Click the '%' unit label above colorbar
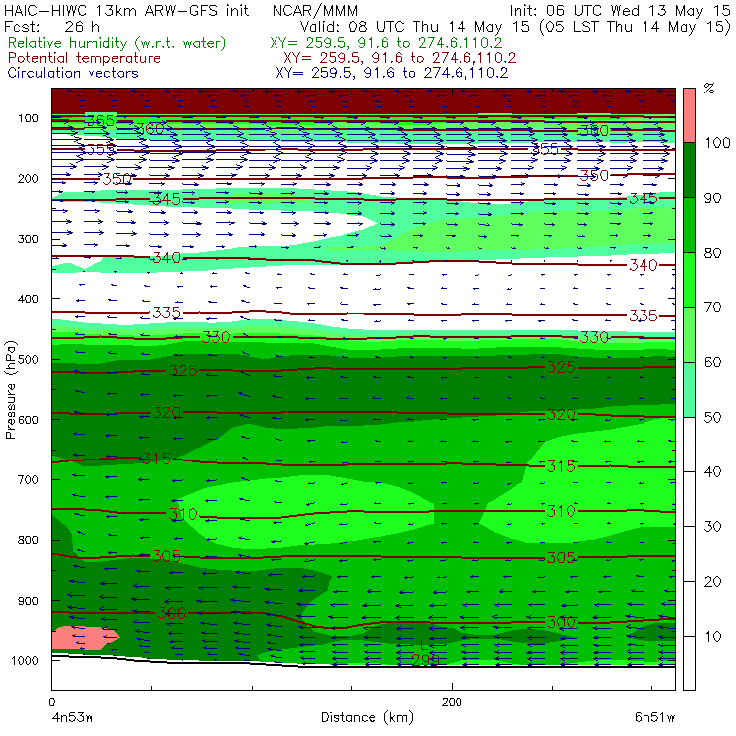736x736 pixels. 709,89
